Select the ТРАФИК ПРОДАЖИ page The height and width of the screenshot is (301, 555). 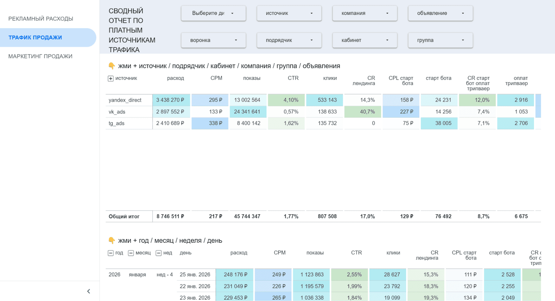pos(35,37)
